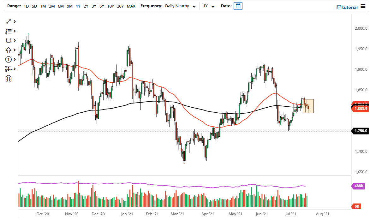Screen dimensions: 370x220
Task: Select the active 1Y range
Action: pos(78,6)
